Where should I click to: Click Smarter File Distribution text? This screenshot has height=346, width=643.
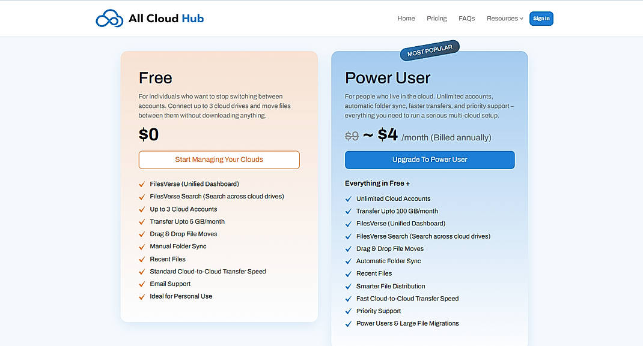pos(391,286)
